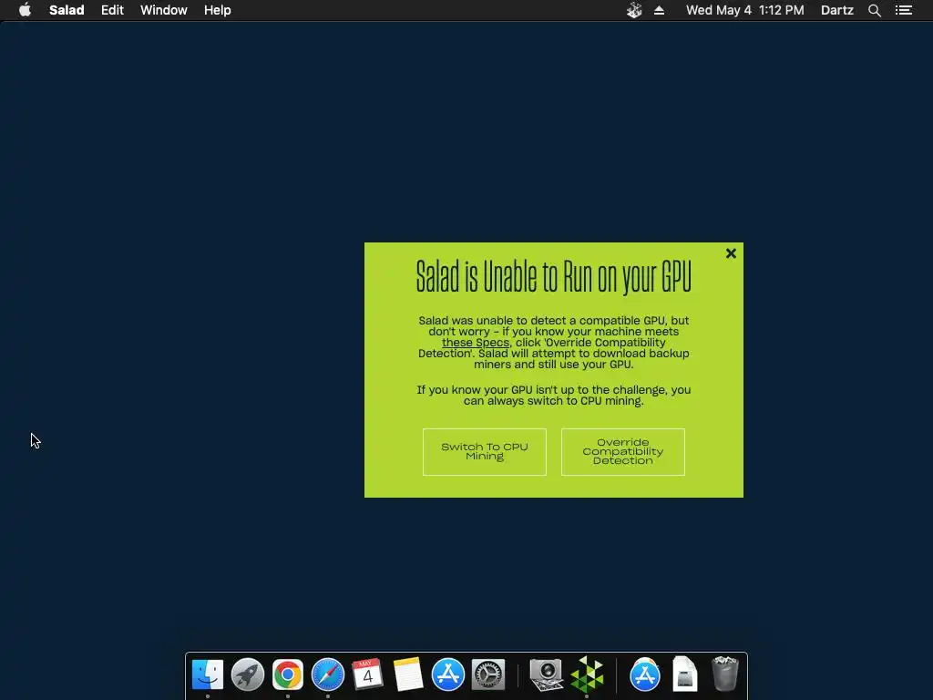This screenshot has width=933, height=700.
Task: Click the date and time in menu bar
Action: (745, 10)
